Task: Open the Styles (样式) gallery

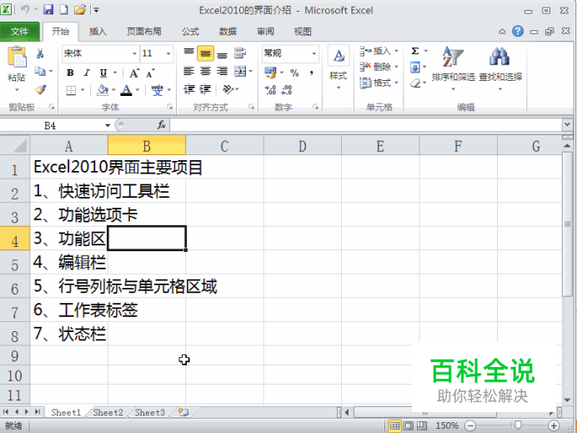Action: 339,68
